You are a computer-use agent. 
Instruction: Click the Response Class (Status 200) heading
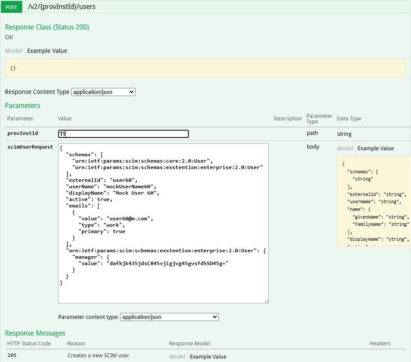47,27
